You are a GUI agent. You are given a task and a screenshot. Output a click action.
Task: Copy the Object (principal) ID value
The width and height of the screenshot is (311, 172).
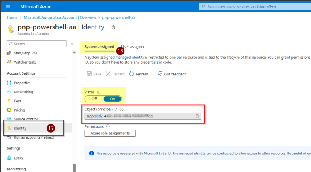[x=198, y=116]
